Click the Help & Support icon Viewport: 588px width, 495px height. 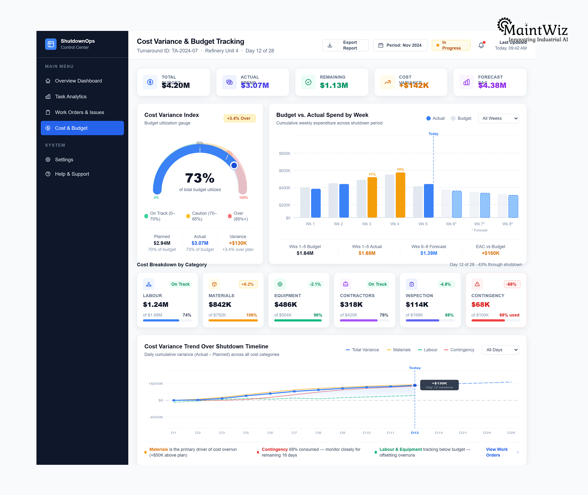(48, 174)
